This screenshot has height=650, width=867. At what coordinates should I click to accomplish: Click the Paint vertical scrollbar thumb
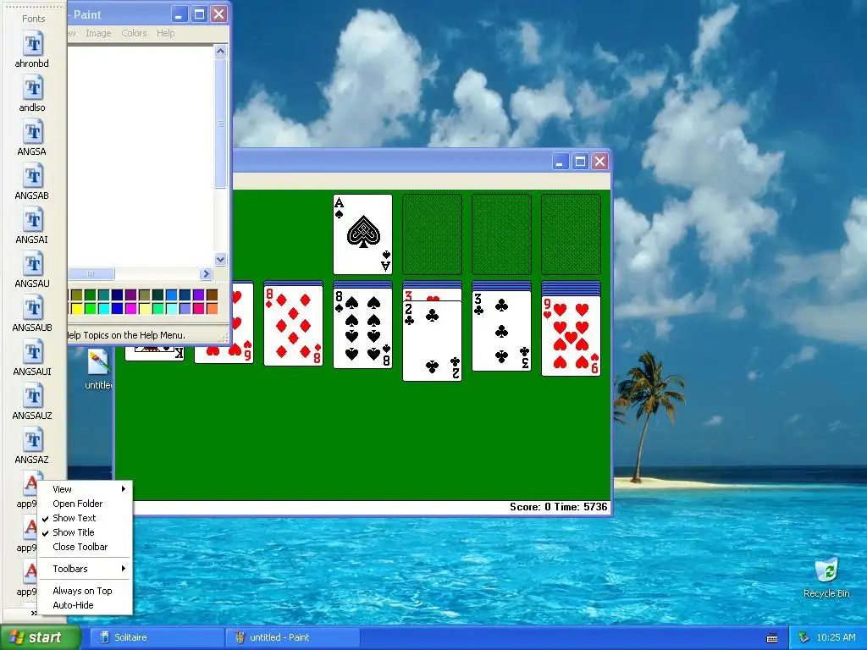220,124
